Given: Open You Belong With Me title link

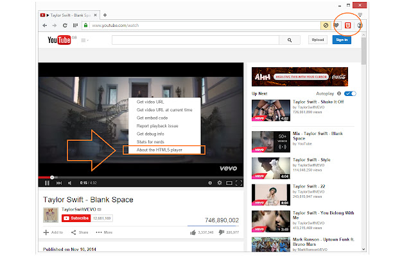Looking at the screenshot, I should 323,215.
